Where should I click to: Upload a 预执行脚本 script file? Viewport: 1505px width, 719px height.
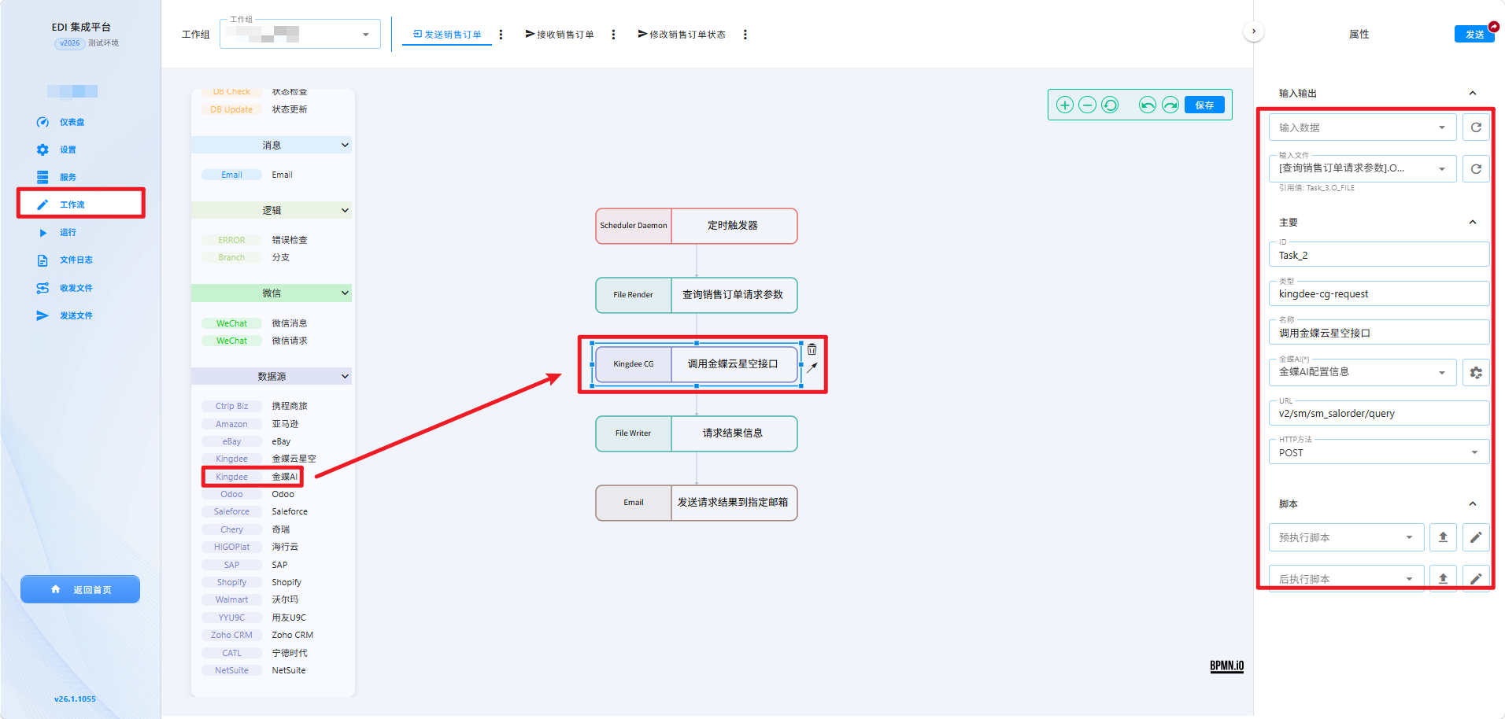(x=1443, y=537)
